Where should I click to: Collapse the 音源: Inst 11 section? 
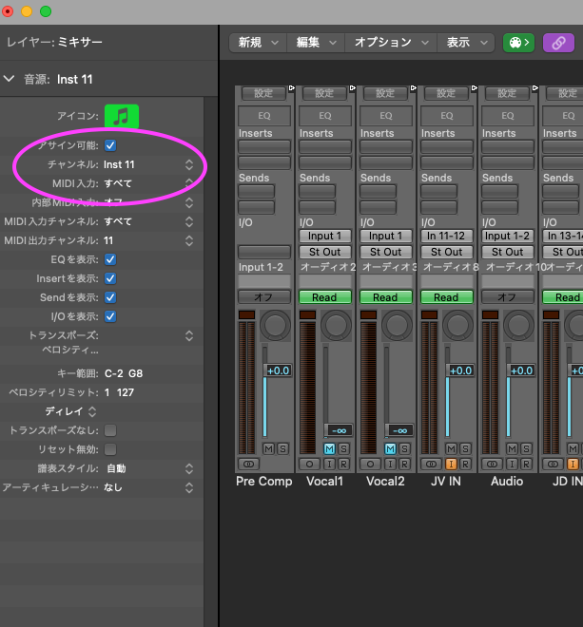[x=10, y=79]
